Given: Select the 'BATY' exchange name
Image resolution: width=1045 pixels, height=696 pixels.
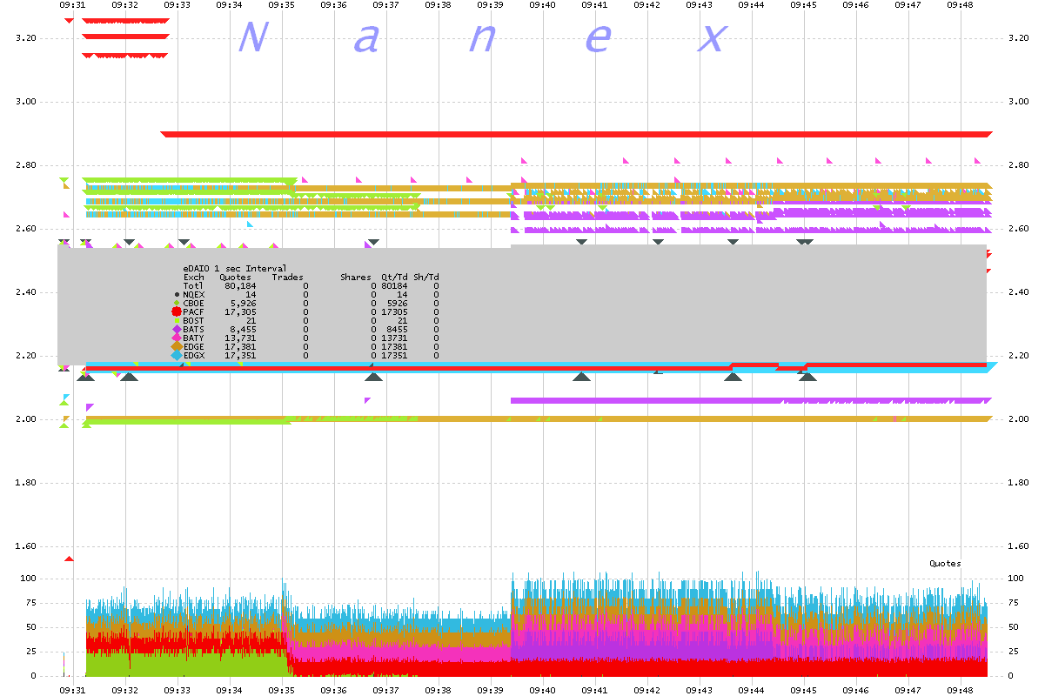Looking at the screenshot, I should pos(193,338).
